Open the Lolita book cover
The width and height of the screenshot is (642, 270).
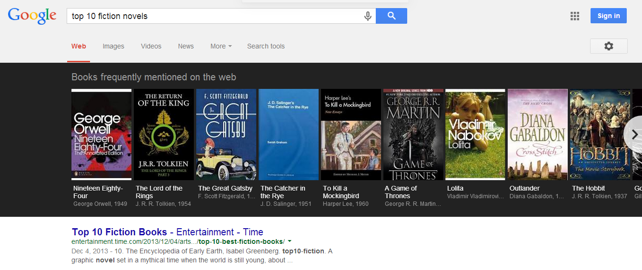click(475, 135)
